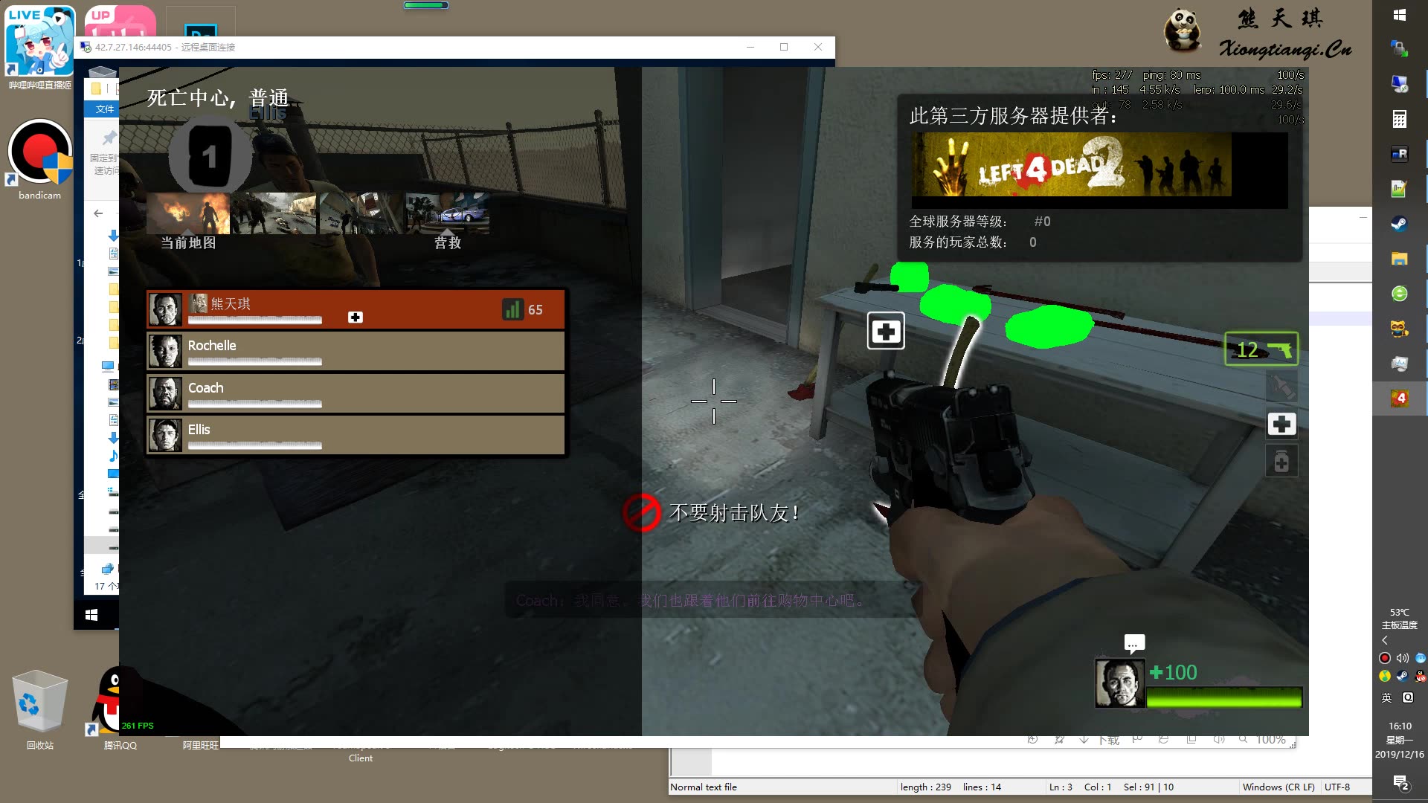Click the Ellis player portrait
Screen dimensions: 1428x803
[x=165, y=435]
